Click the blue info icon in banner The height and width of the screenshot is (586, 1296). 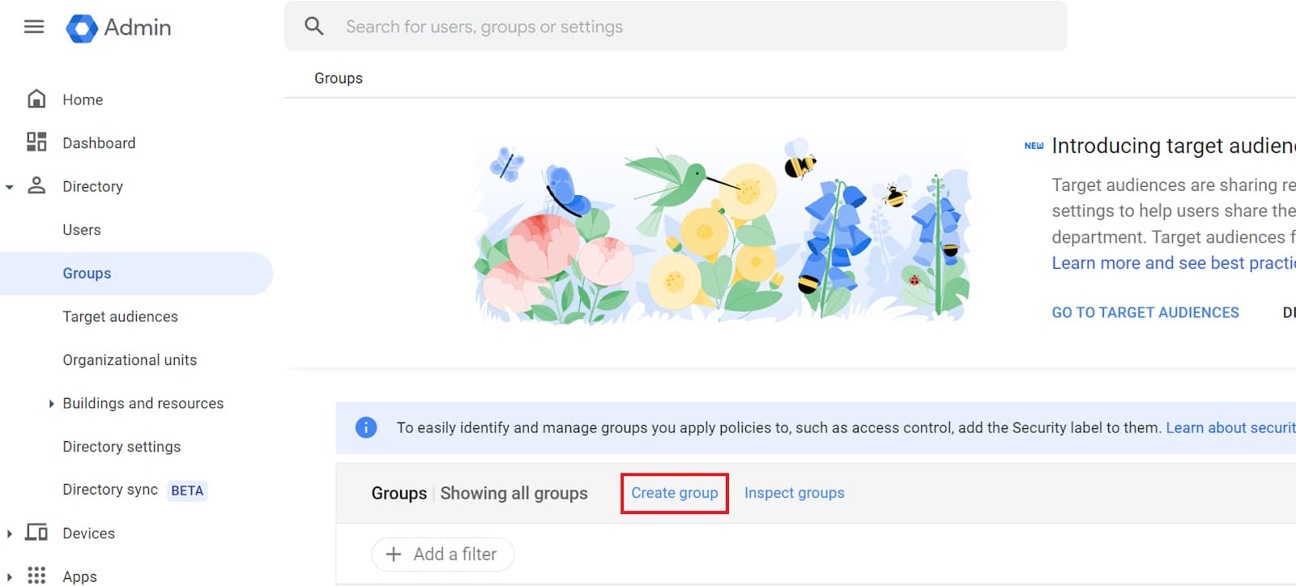coord(366,427)
